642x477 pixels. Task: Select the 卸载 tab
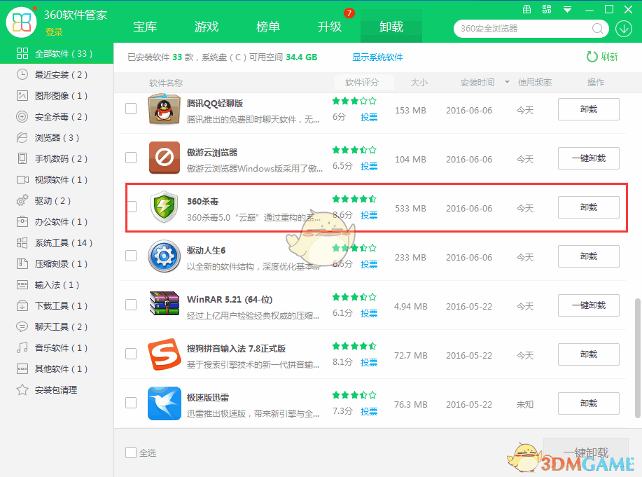tap(391, 27)
